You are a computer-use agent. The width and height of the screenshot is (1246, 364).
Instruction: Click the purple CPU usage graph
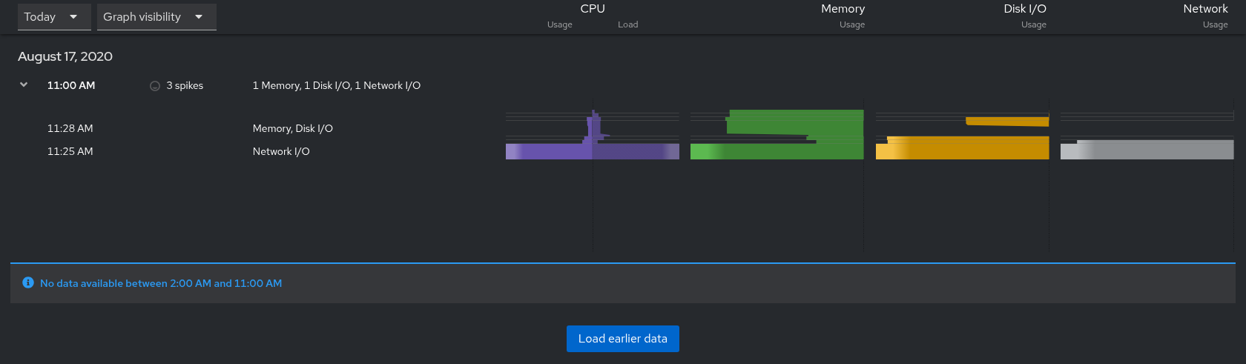point(593,150)
